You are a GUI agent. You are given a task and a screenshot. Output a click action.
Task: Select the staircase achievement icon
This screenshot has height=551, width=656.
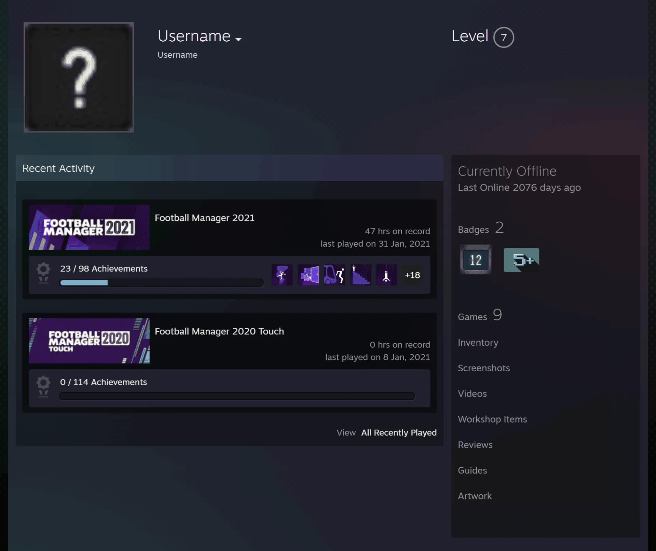pos(360,275)
